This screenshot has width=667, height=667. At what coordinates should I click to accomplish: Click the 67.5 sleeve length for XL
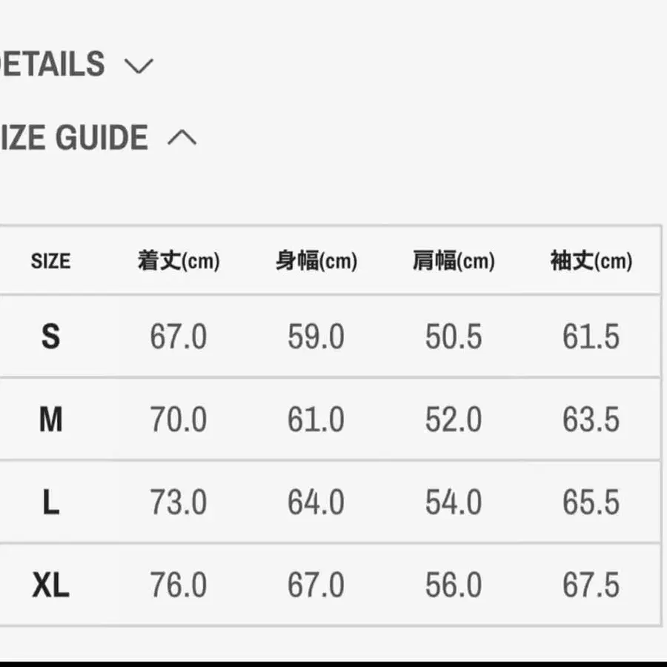point(591,585)
